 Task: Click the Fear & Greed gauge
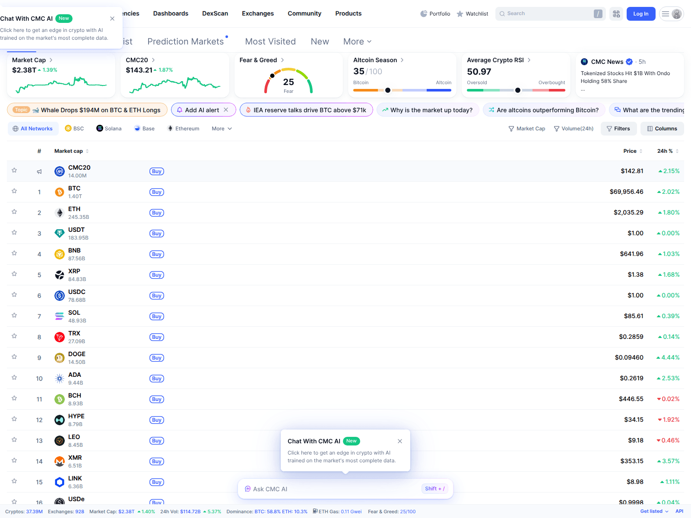coord(288,81)
